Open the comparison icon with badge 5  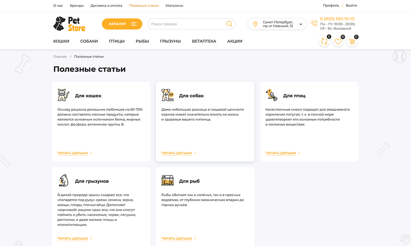(324, 41)
